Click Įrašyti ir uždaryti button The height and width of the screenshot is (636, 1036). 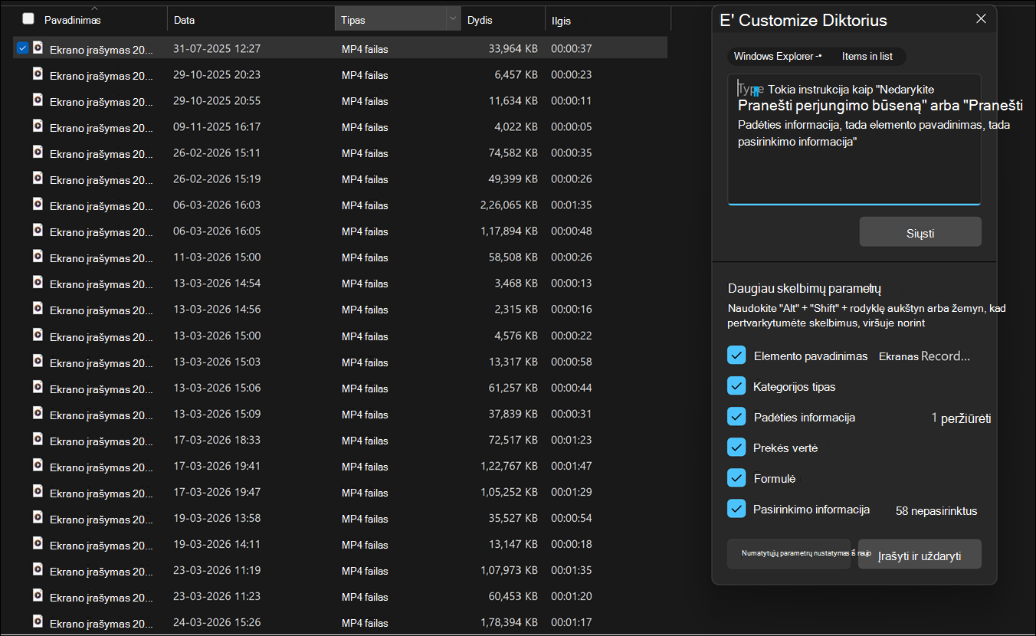point(920,555)
